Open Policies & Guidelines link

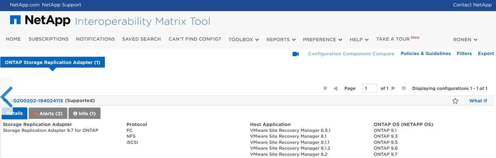425,53
